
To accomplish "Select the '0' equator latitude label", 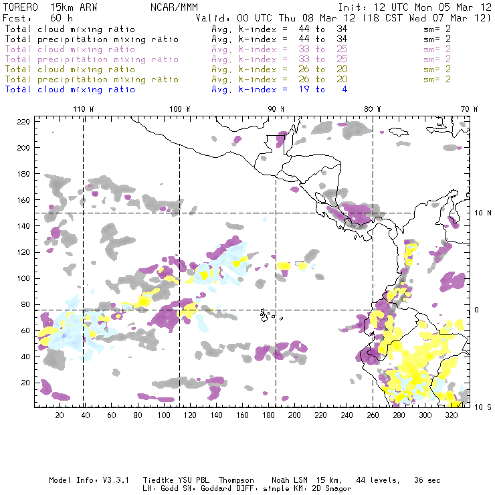I will (477, 310).
